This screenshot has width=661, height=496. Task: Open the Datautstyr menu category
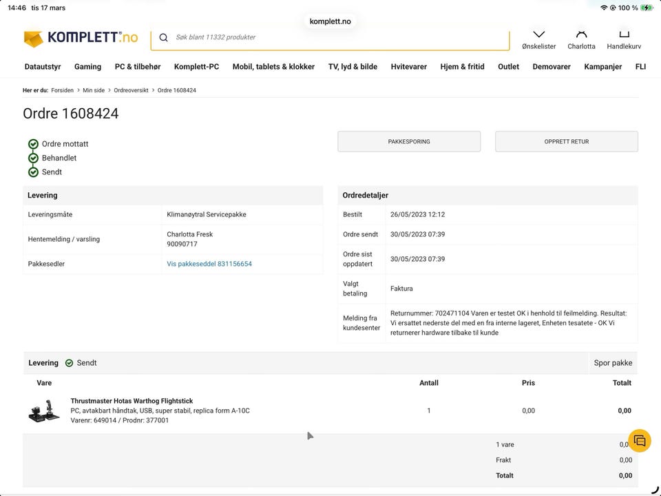[x=43, y=67]
